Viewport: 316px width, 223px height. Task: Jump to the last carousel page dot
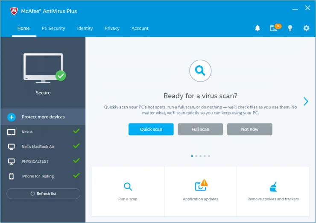209,156
